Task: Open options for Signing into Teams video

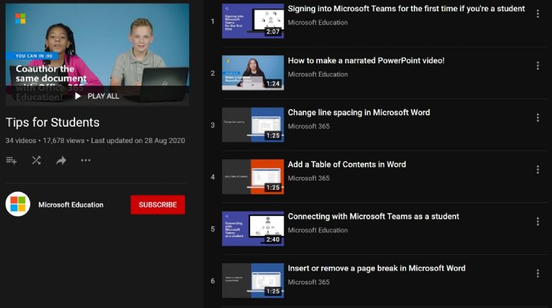Action: tap(538, 13)
